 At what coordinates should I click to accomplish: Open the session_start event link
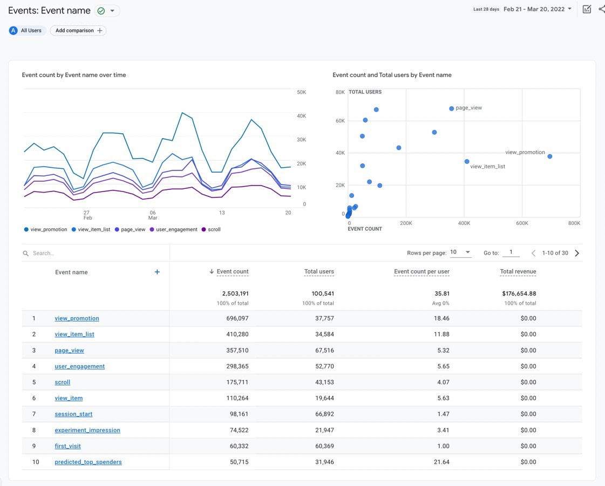point(73,414)
